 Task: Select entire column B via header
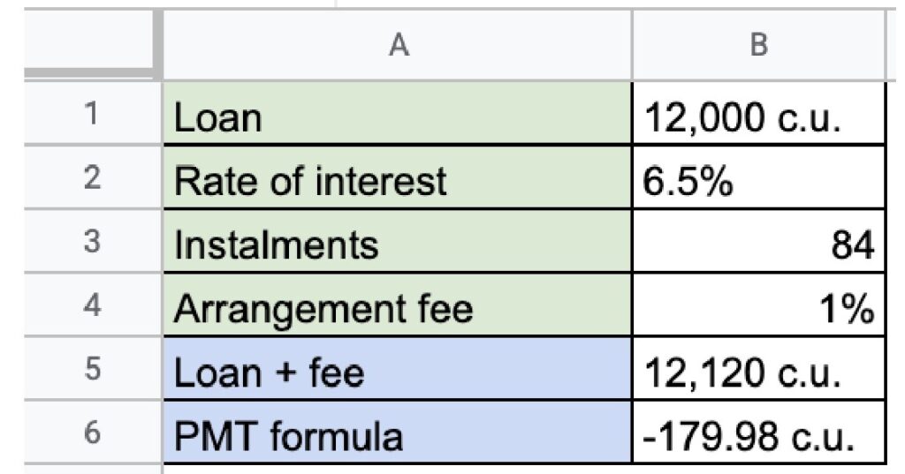coord(758,46)
